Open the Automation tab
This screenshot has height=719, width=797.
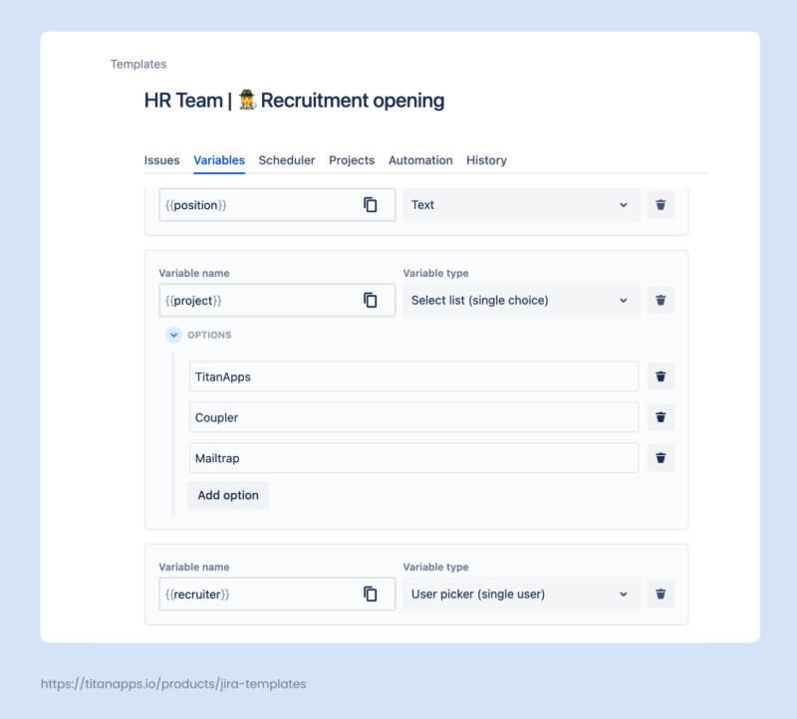pos(420,160)
